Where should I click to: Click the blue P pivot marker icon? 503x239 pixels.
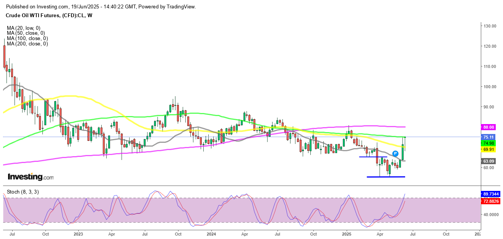(x=394, y=154)
